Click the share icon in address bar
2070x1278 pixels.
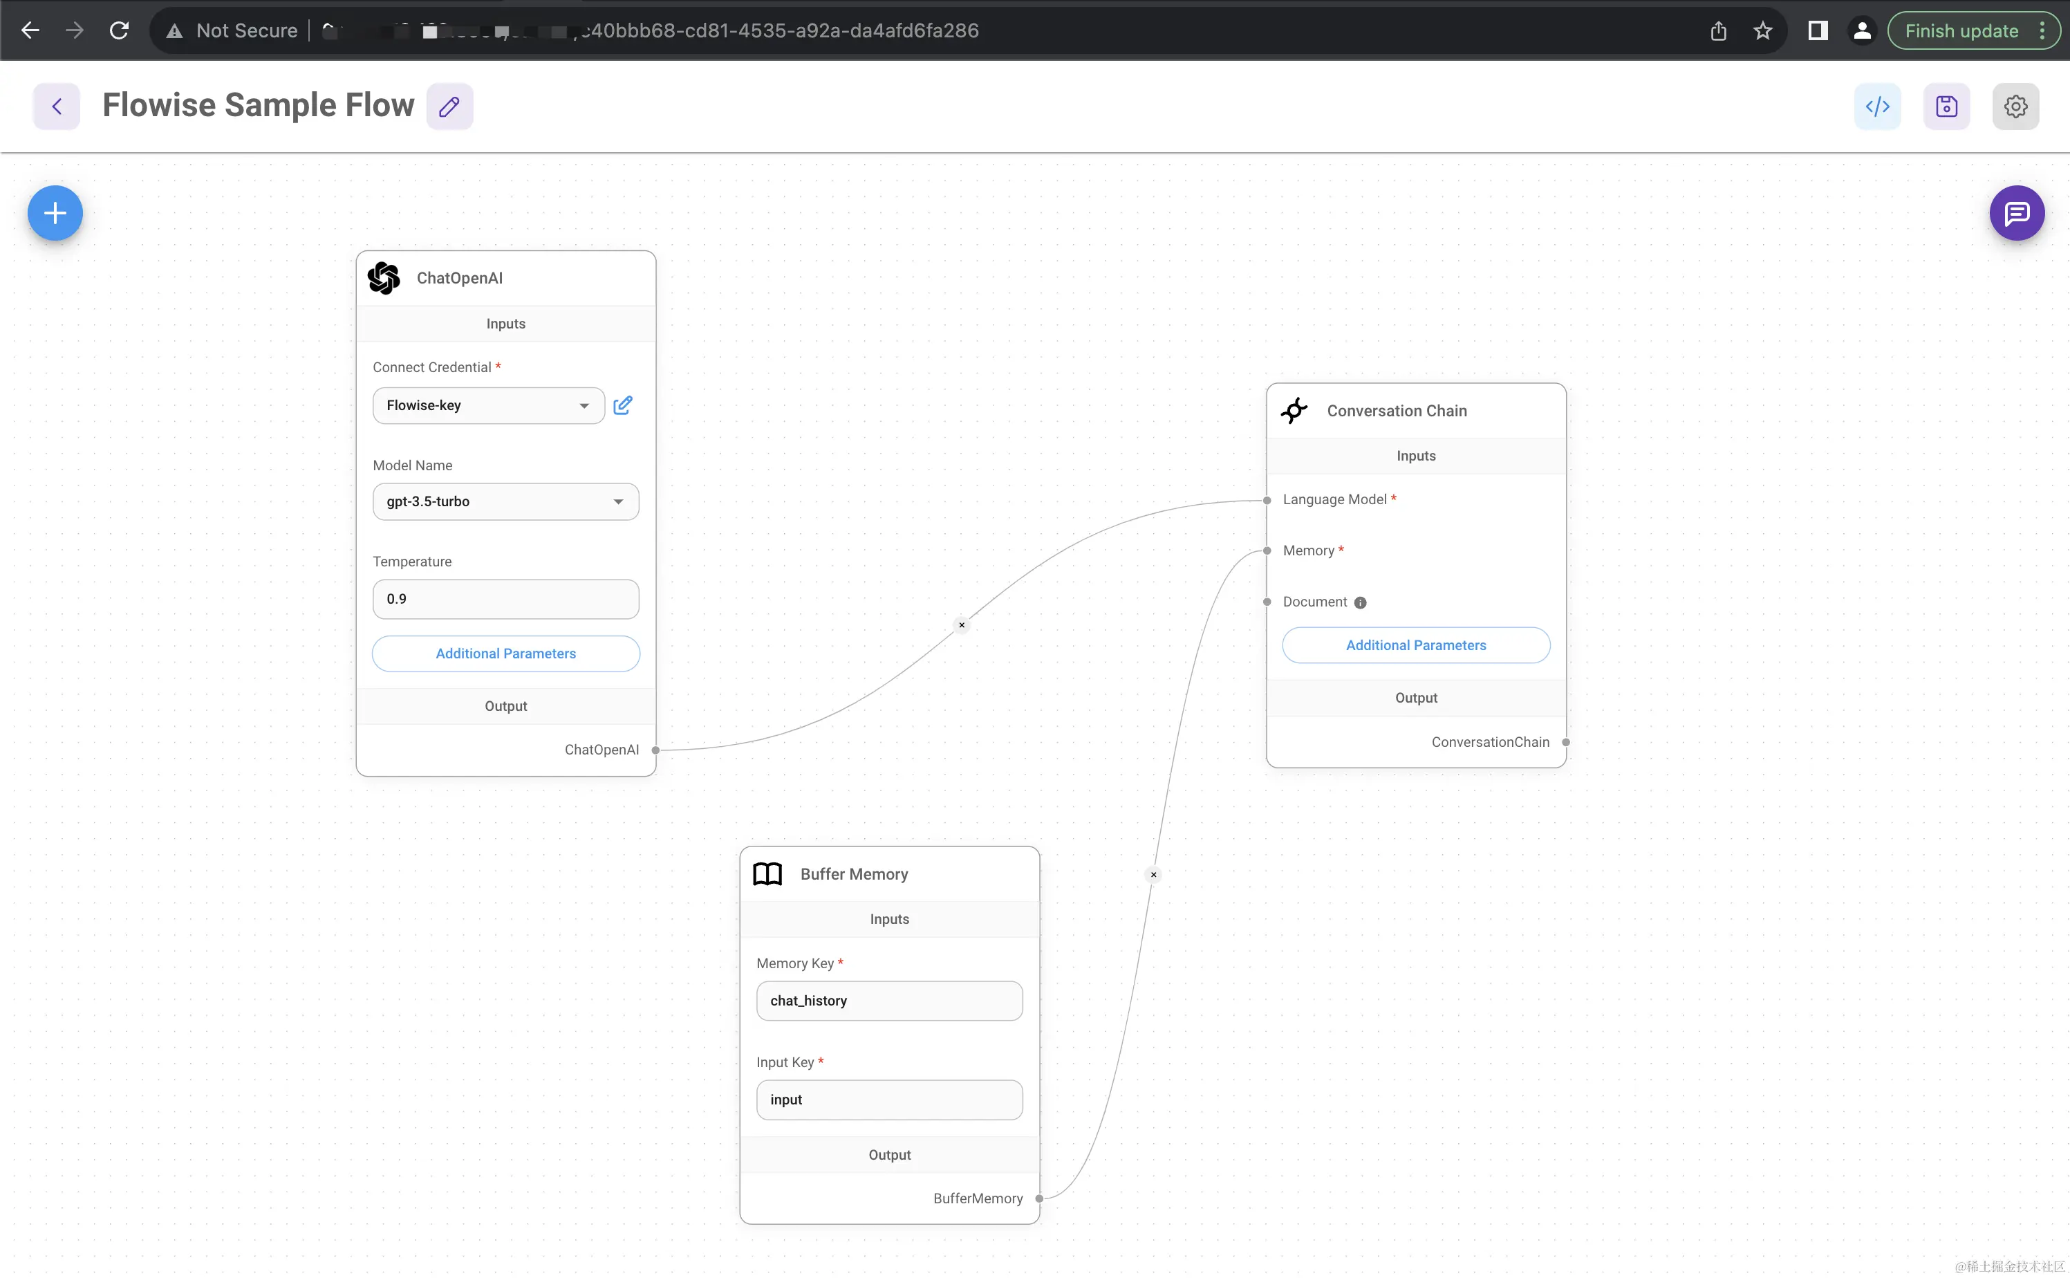coord(1717,31)
